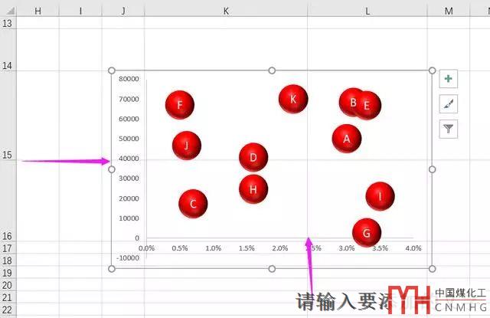
Task: Click the top-right chart resize handle
Action: point(432,70)
